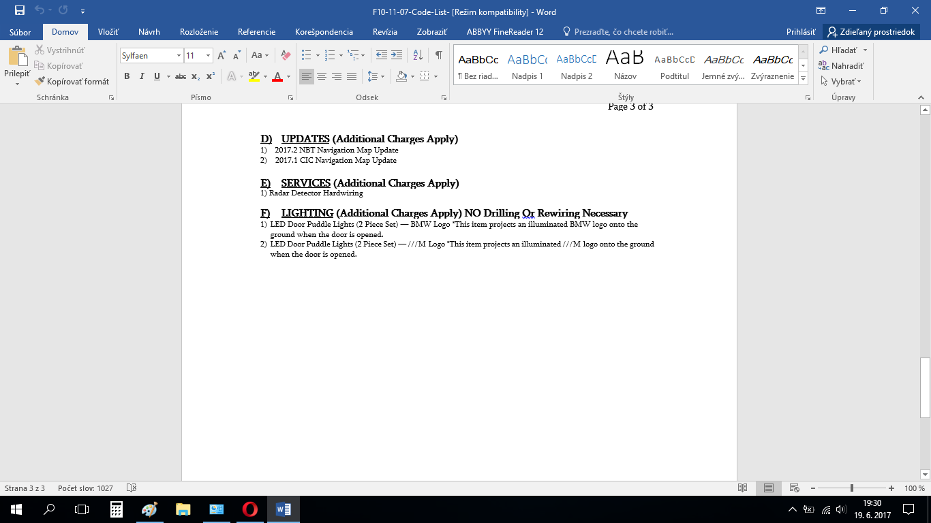Image resolution: width=931 pixels, height=523 pixels.
Task: Click Zdieľaný prostriedok share button
Action: pos(871,32)
